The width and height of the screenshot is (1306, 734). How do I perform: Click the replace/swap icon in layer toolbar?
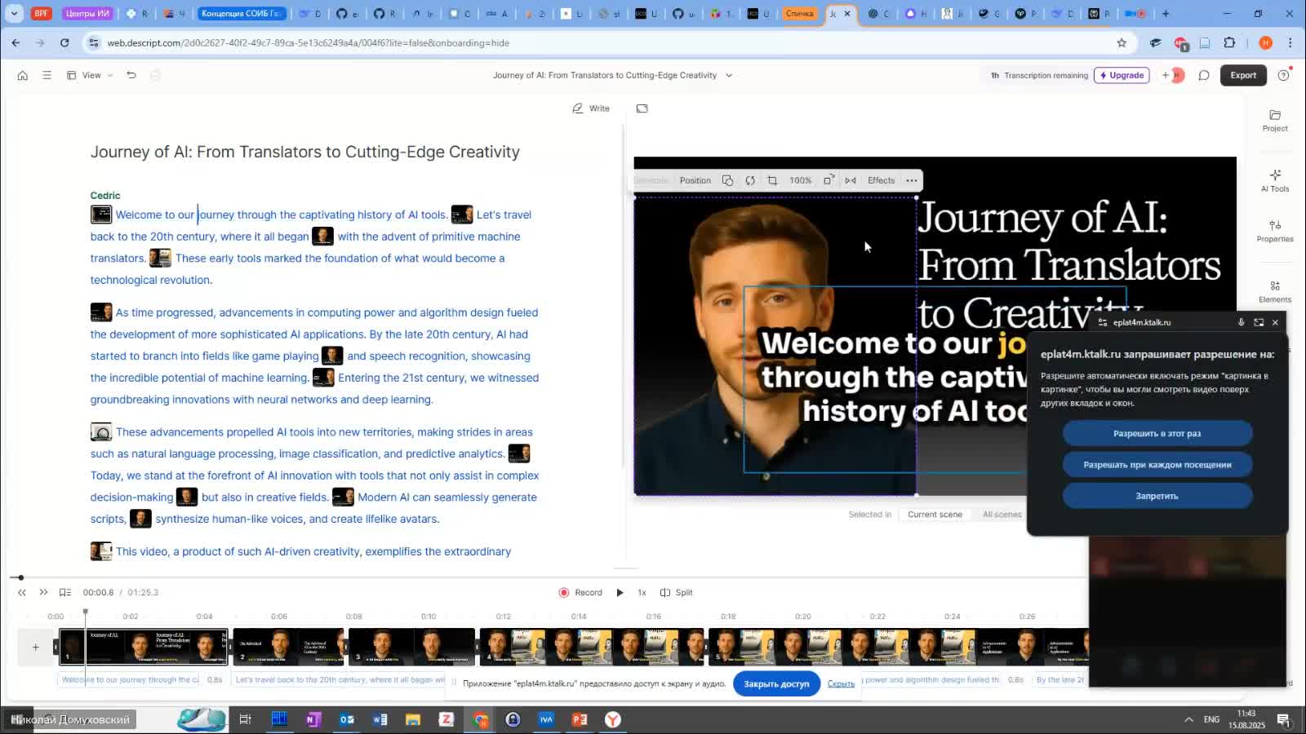[750, 180]
